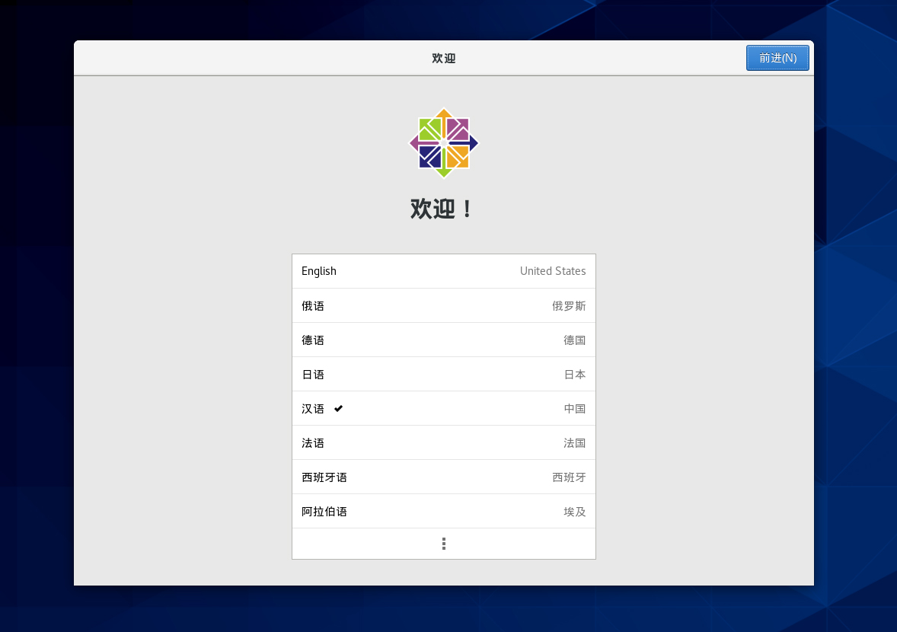This screenshot has width=897, height=632.
Task: Click the 日本 region label
Action: pos(574,375)
